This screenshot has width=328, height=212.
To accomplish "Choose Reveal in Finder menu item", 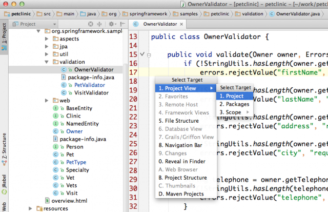I will (x=186, y=162).
